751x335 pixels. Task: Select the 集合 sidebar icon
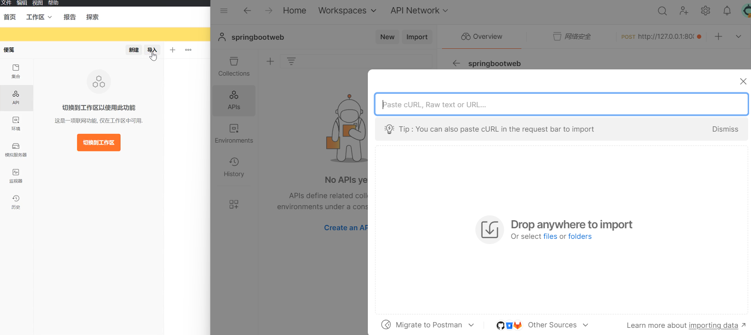click(16, 71)
